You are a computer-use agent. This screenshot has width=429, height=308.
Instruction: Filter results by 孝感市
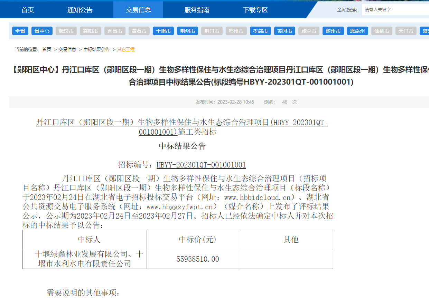(260, 31)
